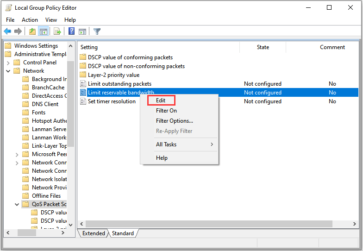
Task: Select Administrative Templ in the tree
Action: [x=40, y=54]
